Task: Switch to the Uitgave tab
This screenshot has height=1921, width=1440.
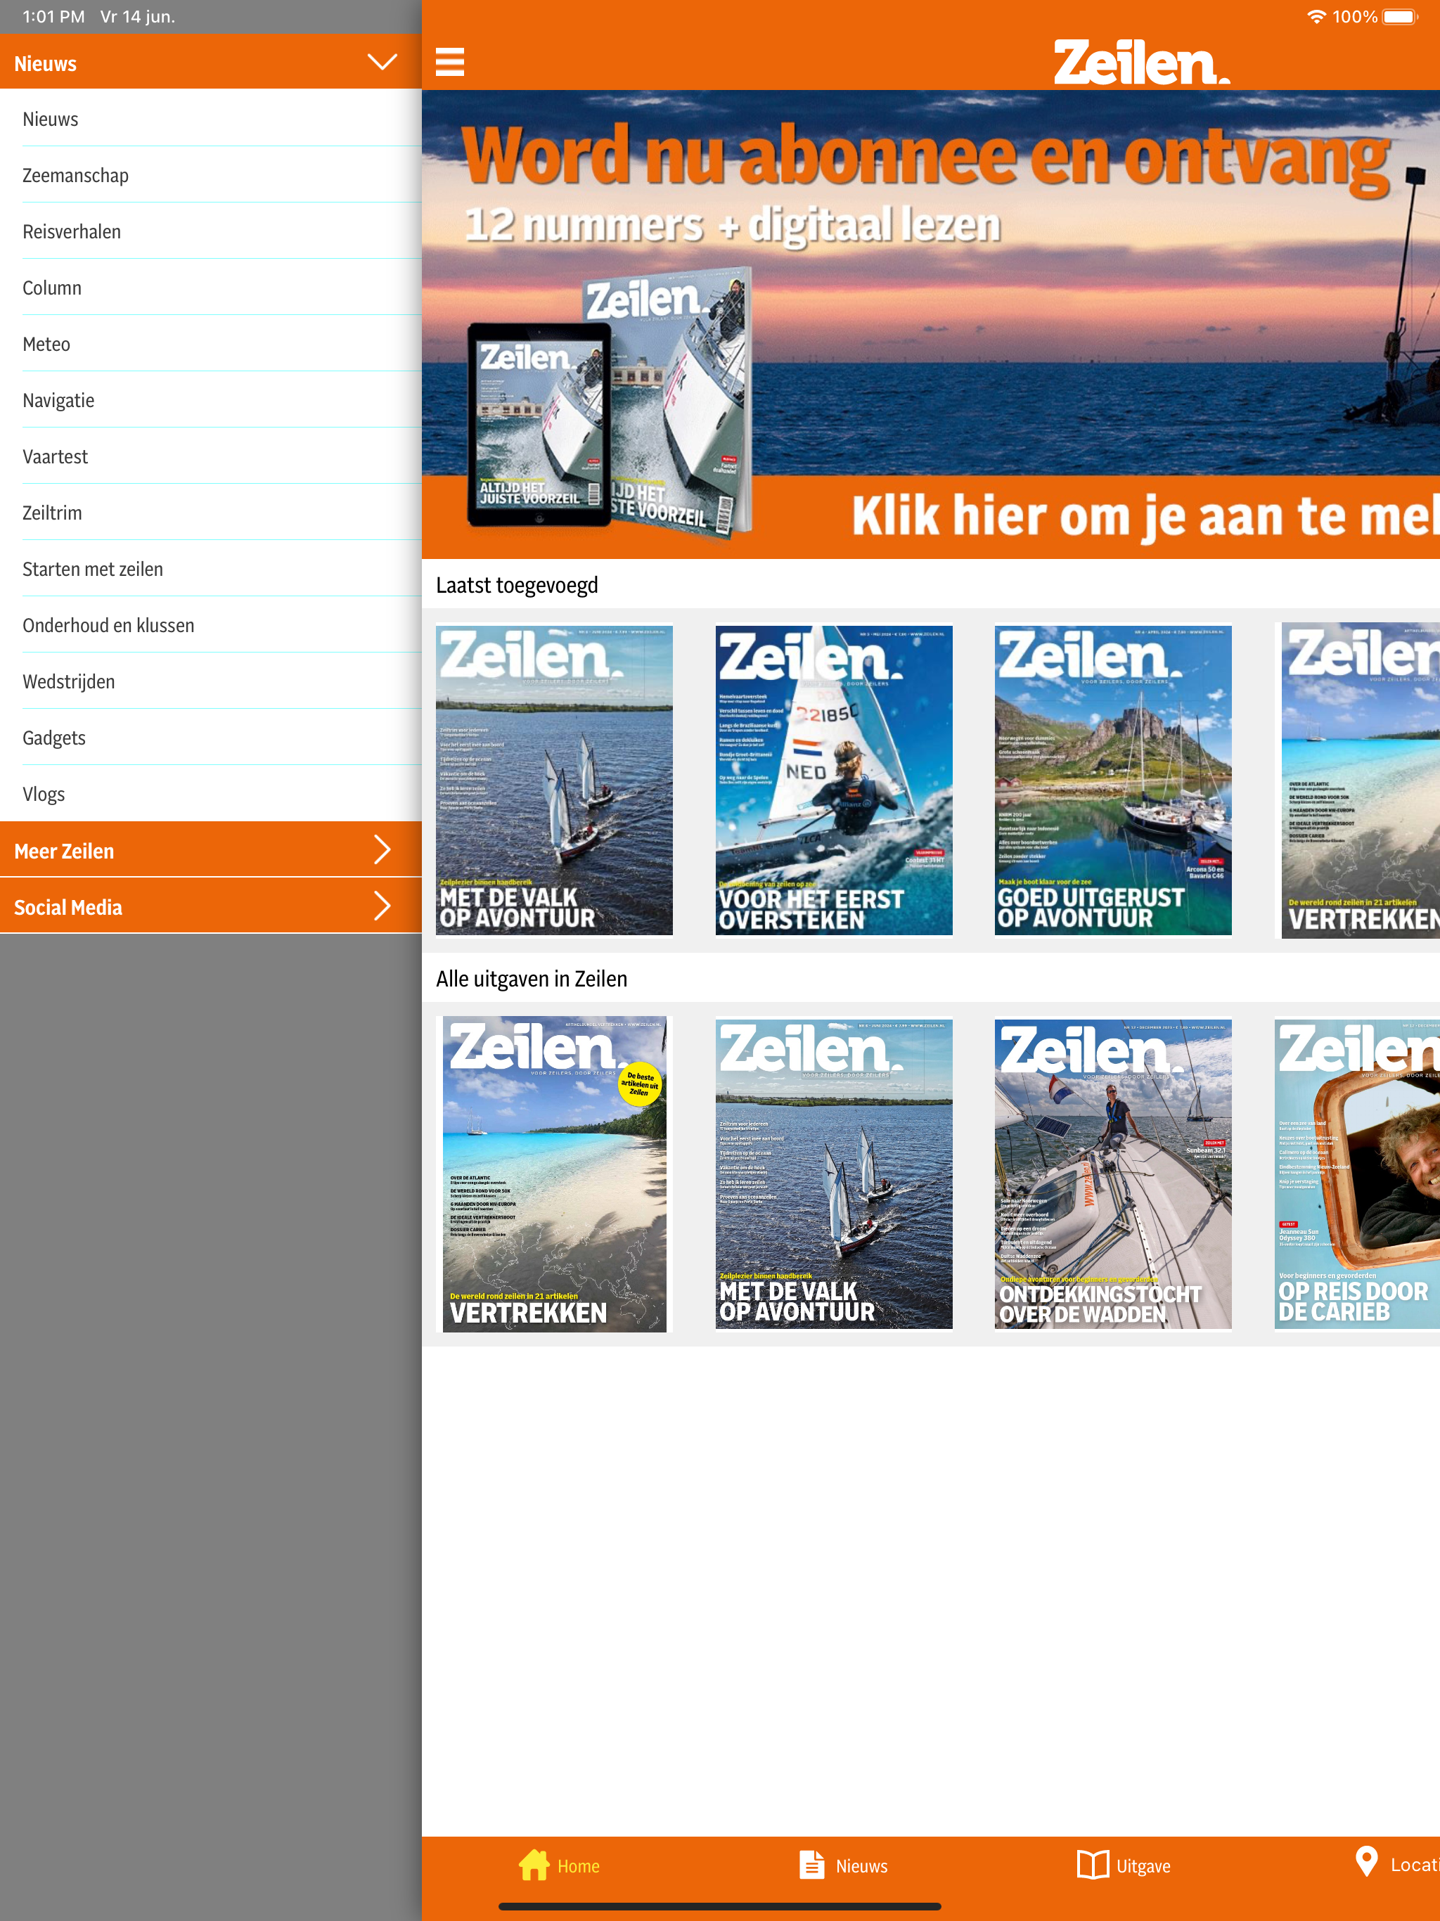Action: click(1124, 1865)
